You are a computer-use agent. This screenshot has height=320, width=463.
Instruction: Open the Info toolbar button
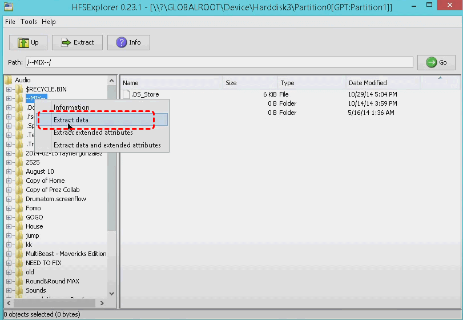(128, 42)
